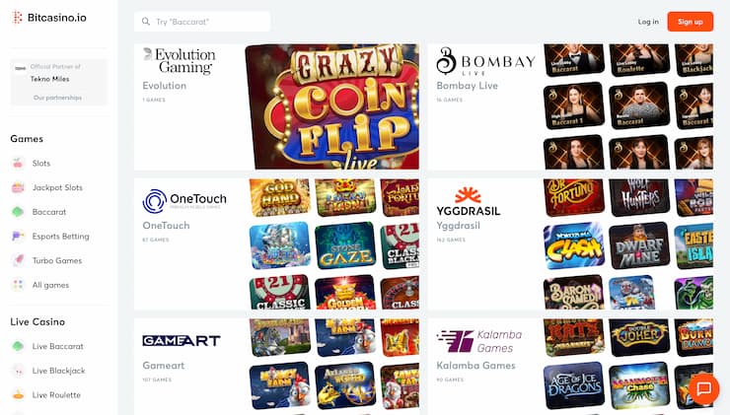
Task: Open the Dwarf Mine game thumbnail
Action: click(639, 245)
